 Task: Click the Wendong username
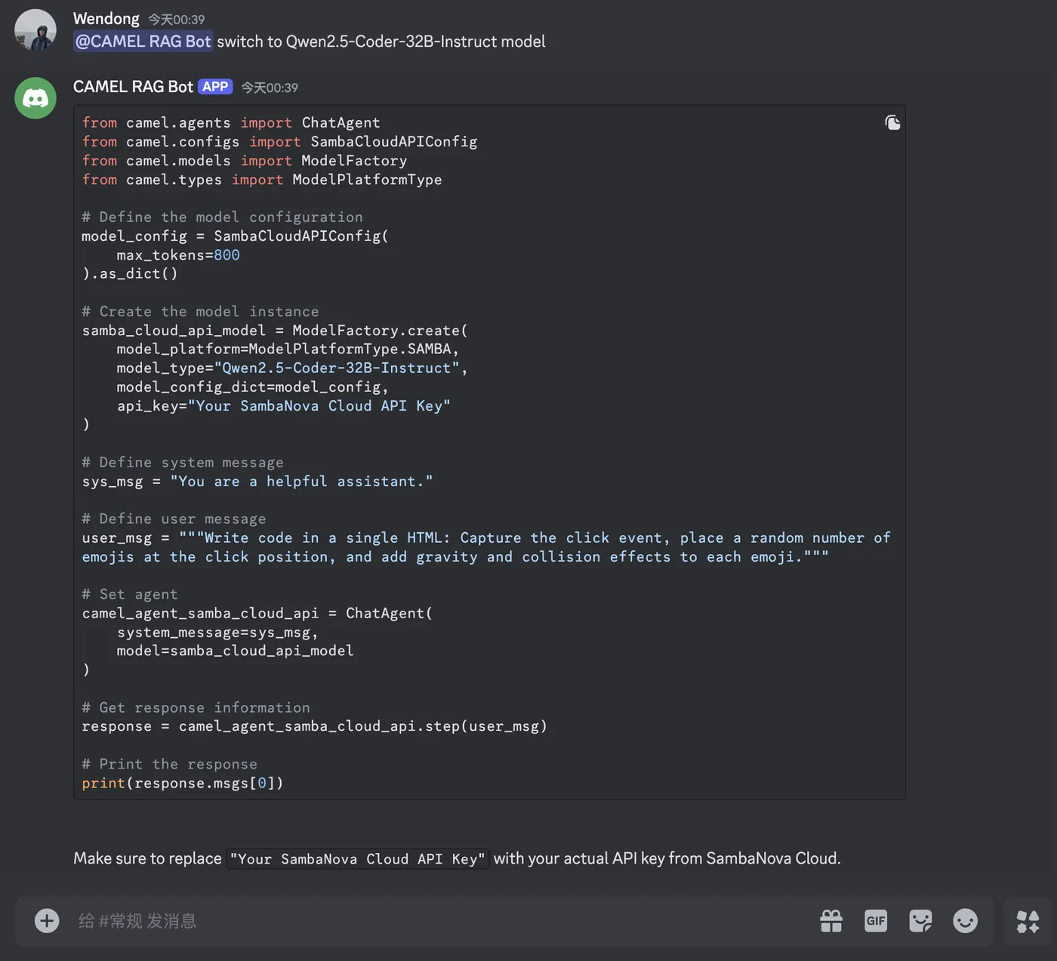(x=106, y=19)
